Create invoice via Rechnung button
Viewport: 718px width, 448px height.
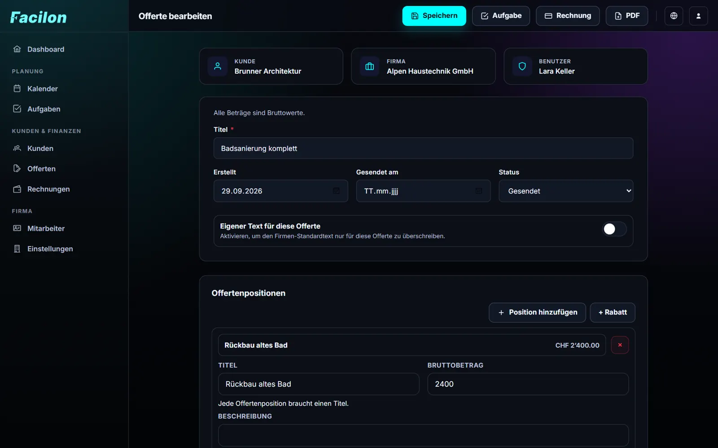[x=568, y=16]
